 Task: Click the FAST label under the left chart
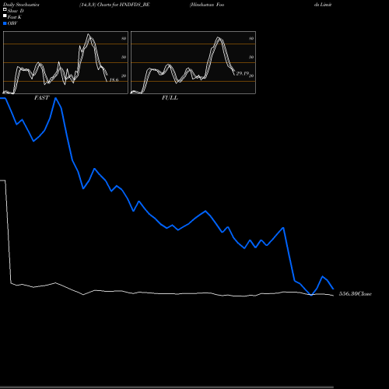tap(41, 98)
